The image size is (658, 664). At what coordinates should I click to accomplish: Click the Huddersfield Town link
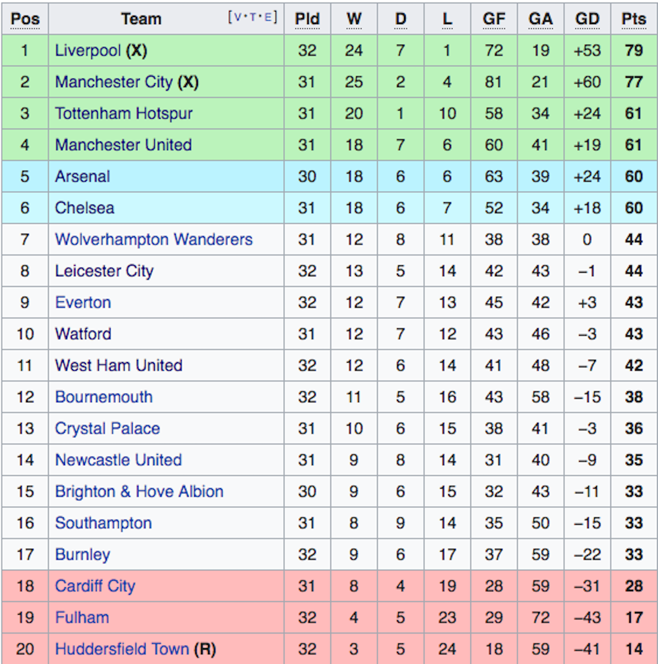tap(122, 649)
